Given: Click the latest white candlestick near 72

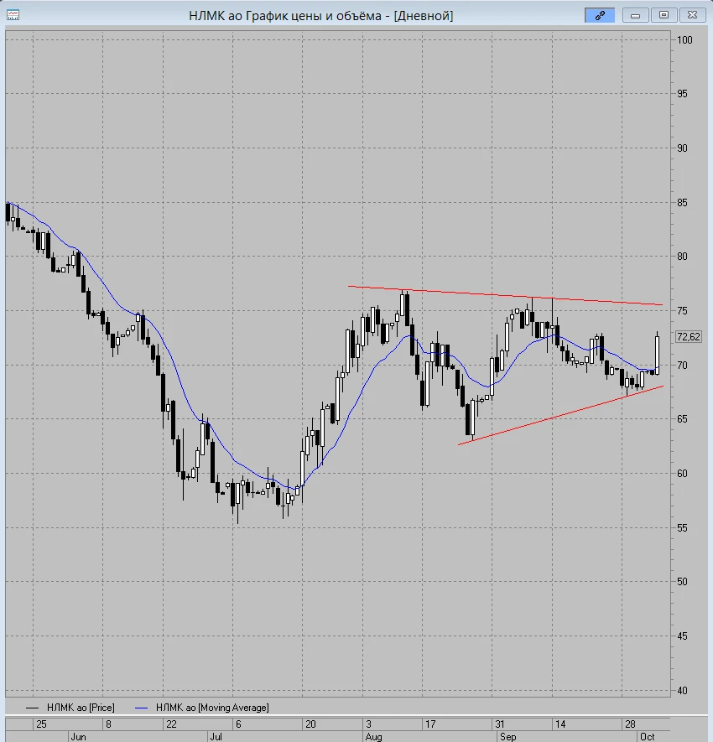Looking at the screenshot, I should tap(657, 355).
